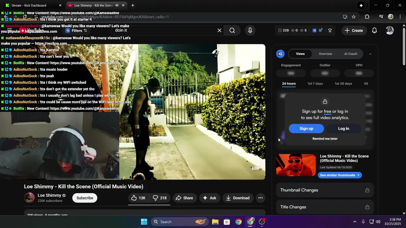Expand the Title Changes section
Image resolution: width=406 pixels, height=228 pixels.
[325, 207]
